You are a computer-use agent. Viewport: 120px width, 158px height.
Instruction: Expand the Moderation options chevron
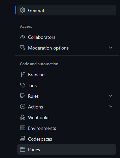(111, 48)
